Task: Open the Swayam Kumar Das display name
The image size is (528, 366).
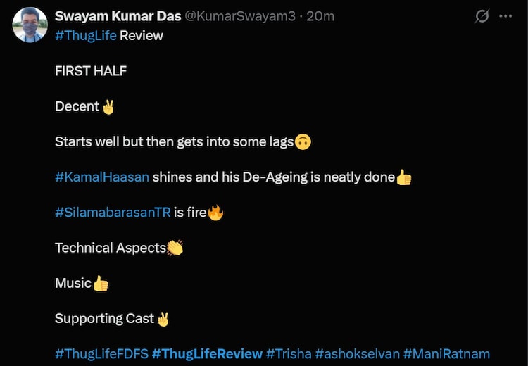Action: pos(118,16)
